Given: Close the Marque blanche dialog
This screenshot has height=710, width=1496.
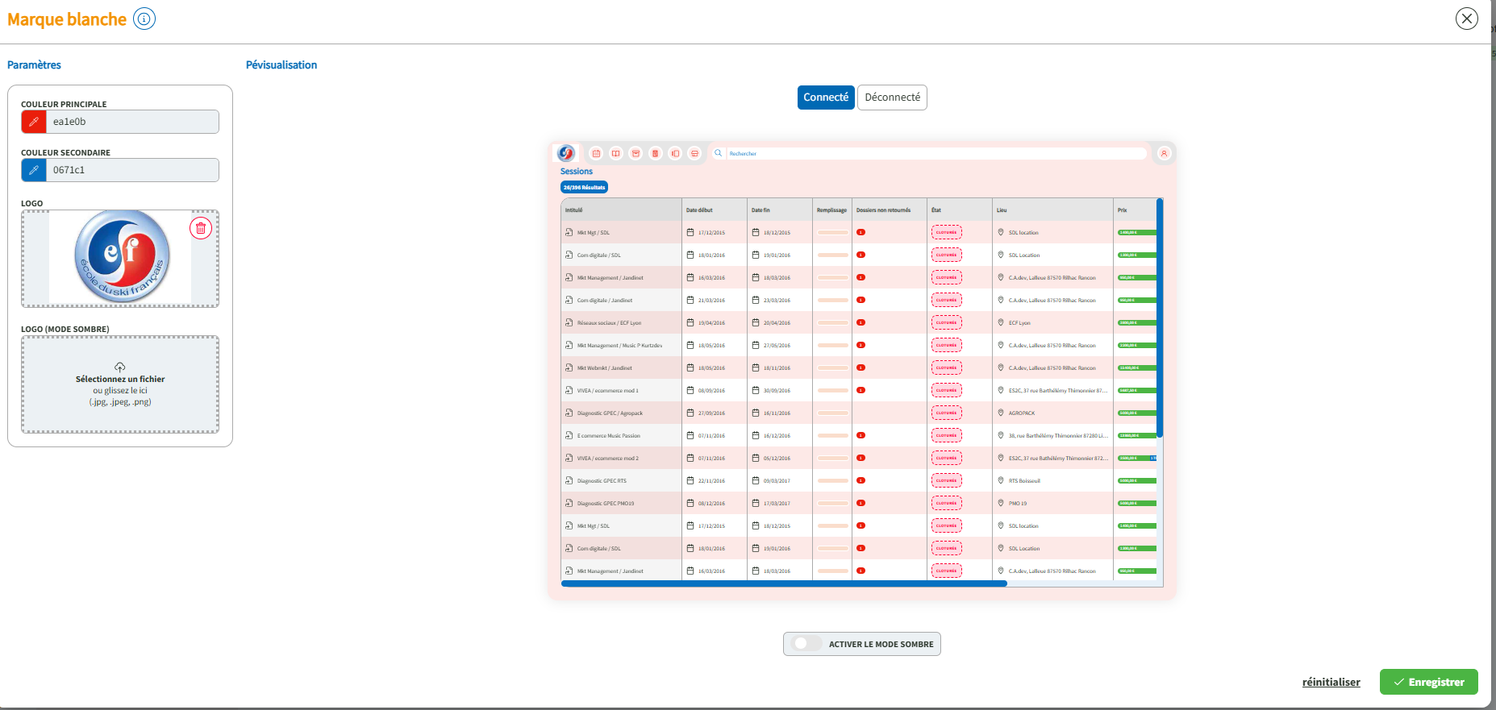Looking at the screenshot, I should click(x=1466, y=19).
